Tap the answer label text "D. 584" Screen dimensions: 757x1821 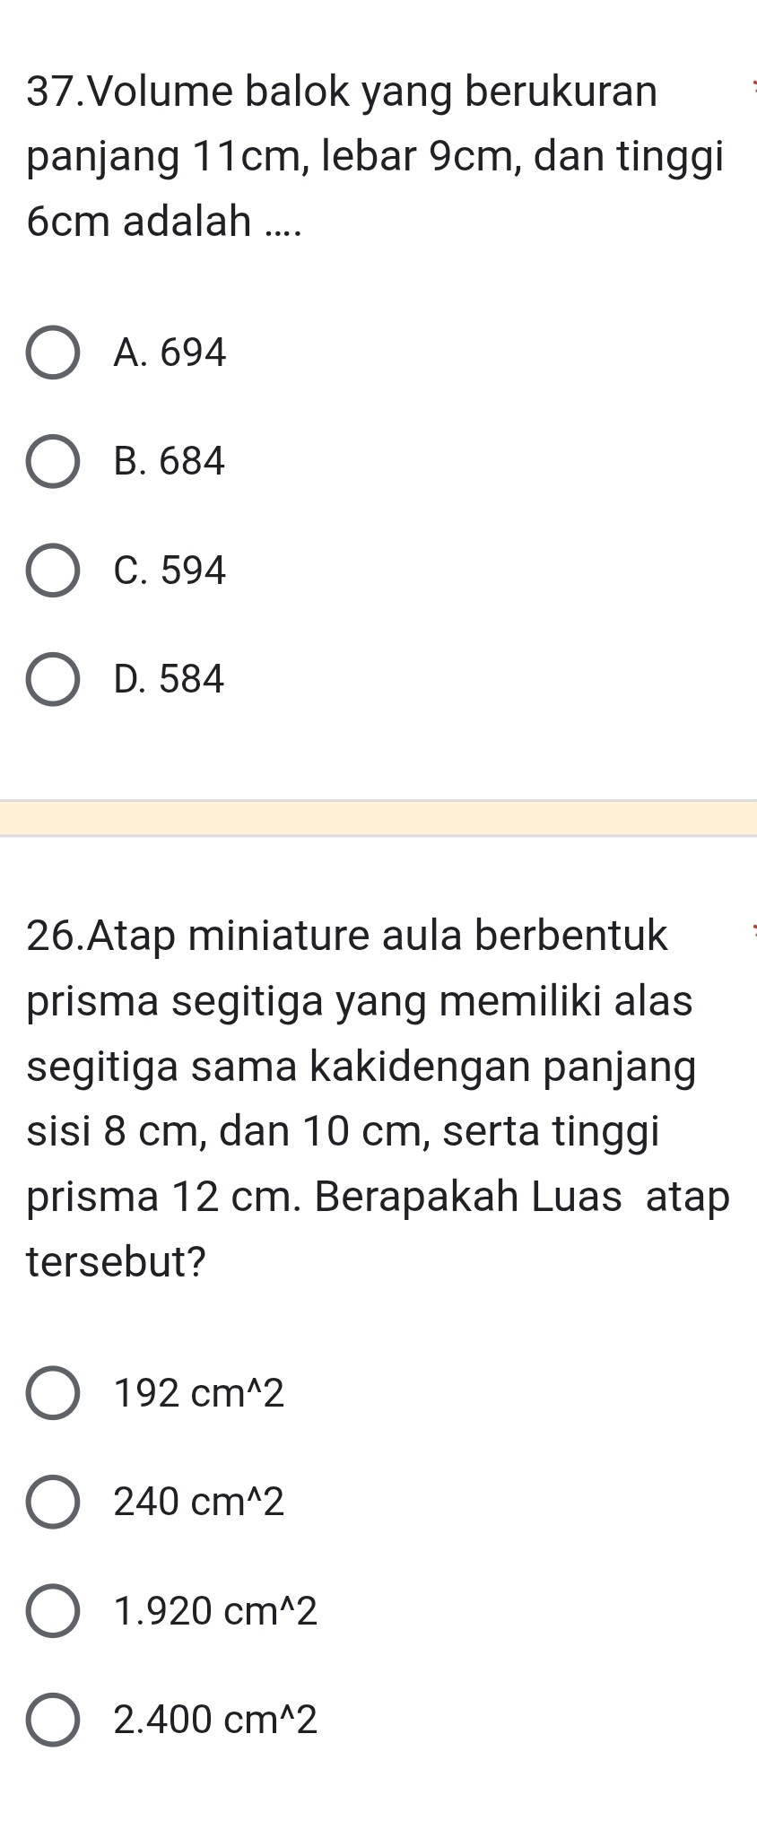click(170, 679)
